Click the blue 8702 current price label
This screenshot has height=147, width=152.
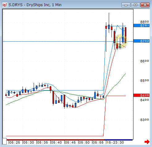[141, 41]
